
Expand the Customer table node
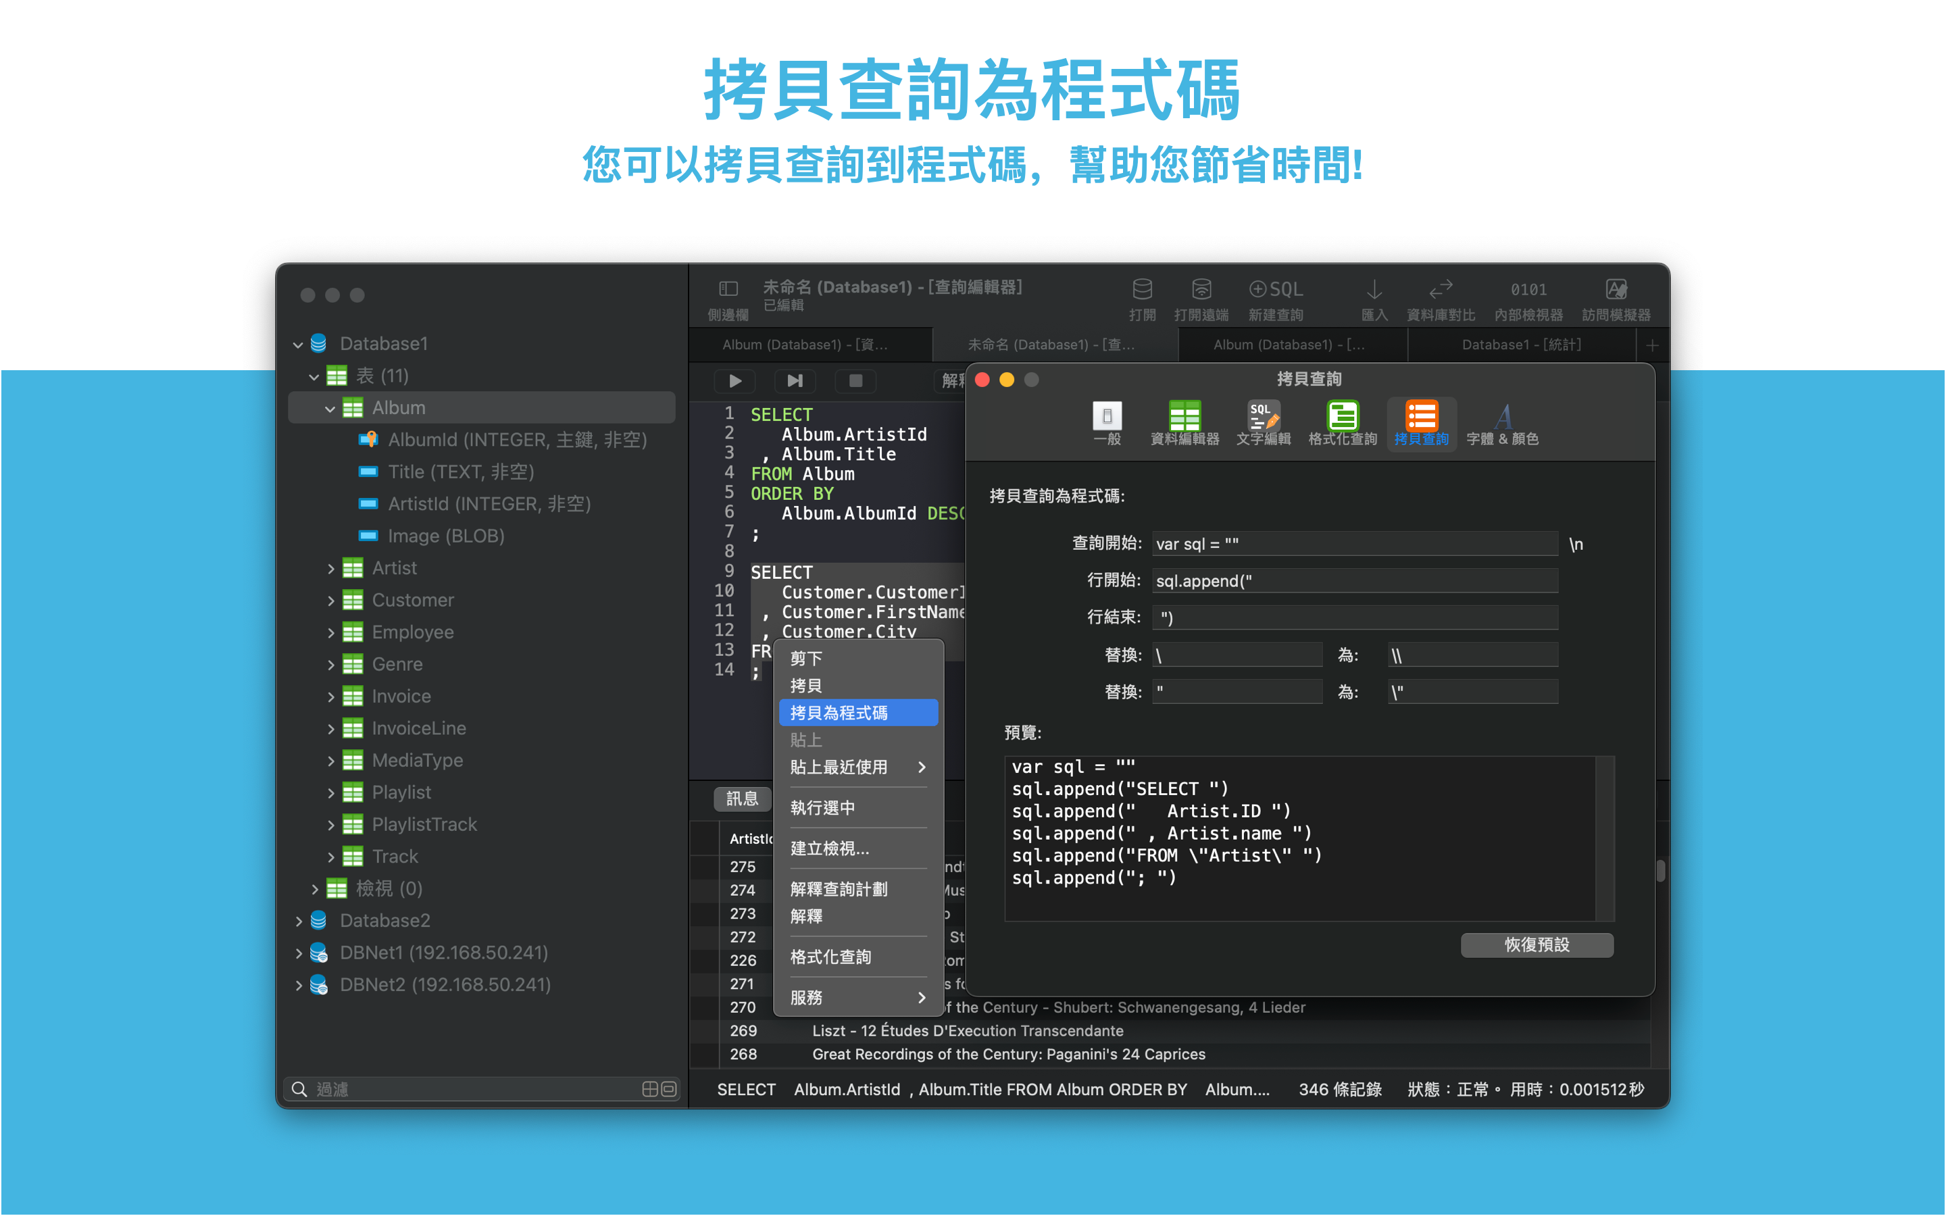tap(330, 601)
